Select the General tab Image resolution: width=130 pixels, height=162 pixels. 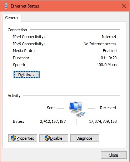[x=12, y=18]
